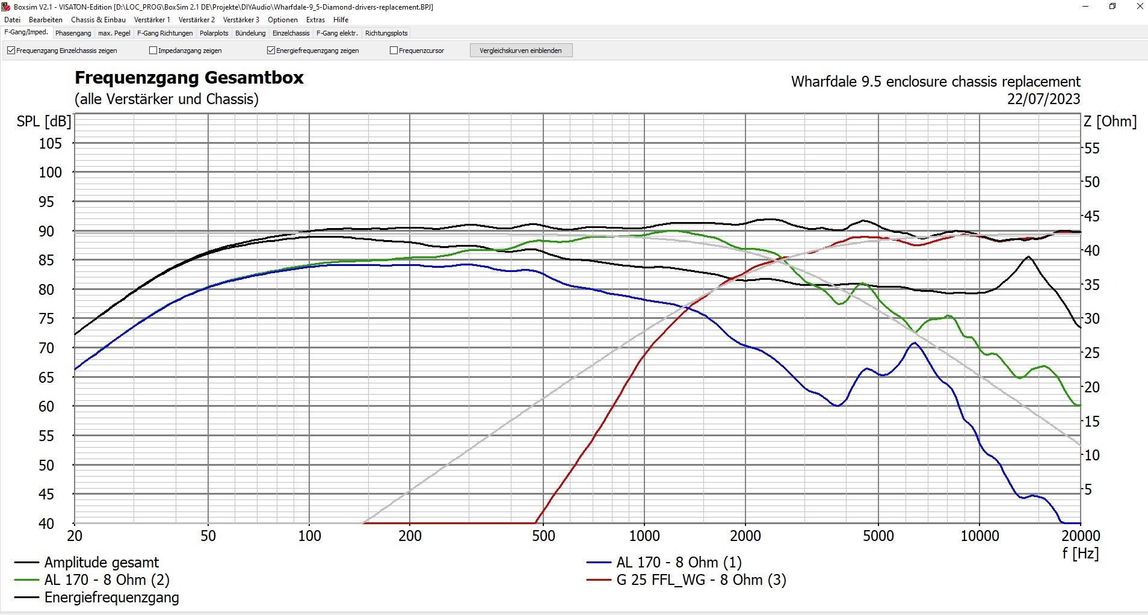Click Vergleichskurven einblenden button
The width and height of the screenshot is (1148, 615).
[520, 51]
